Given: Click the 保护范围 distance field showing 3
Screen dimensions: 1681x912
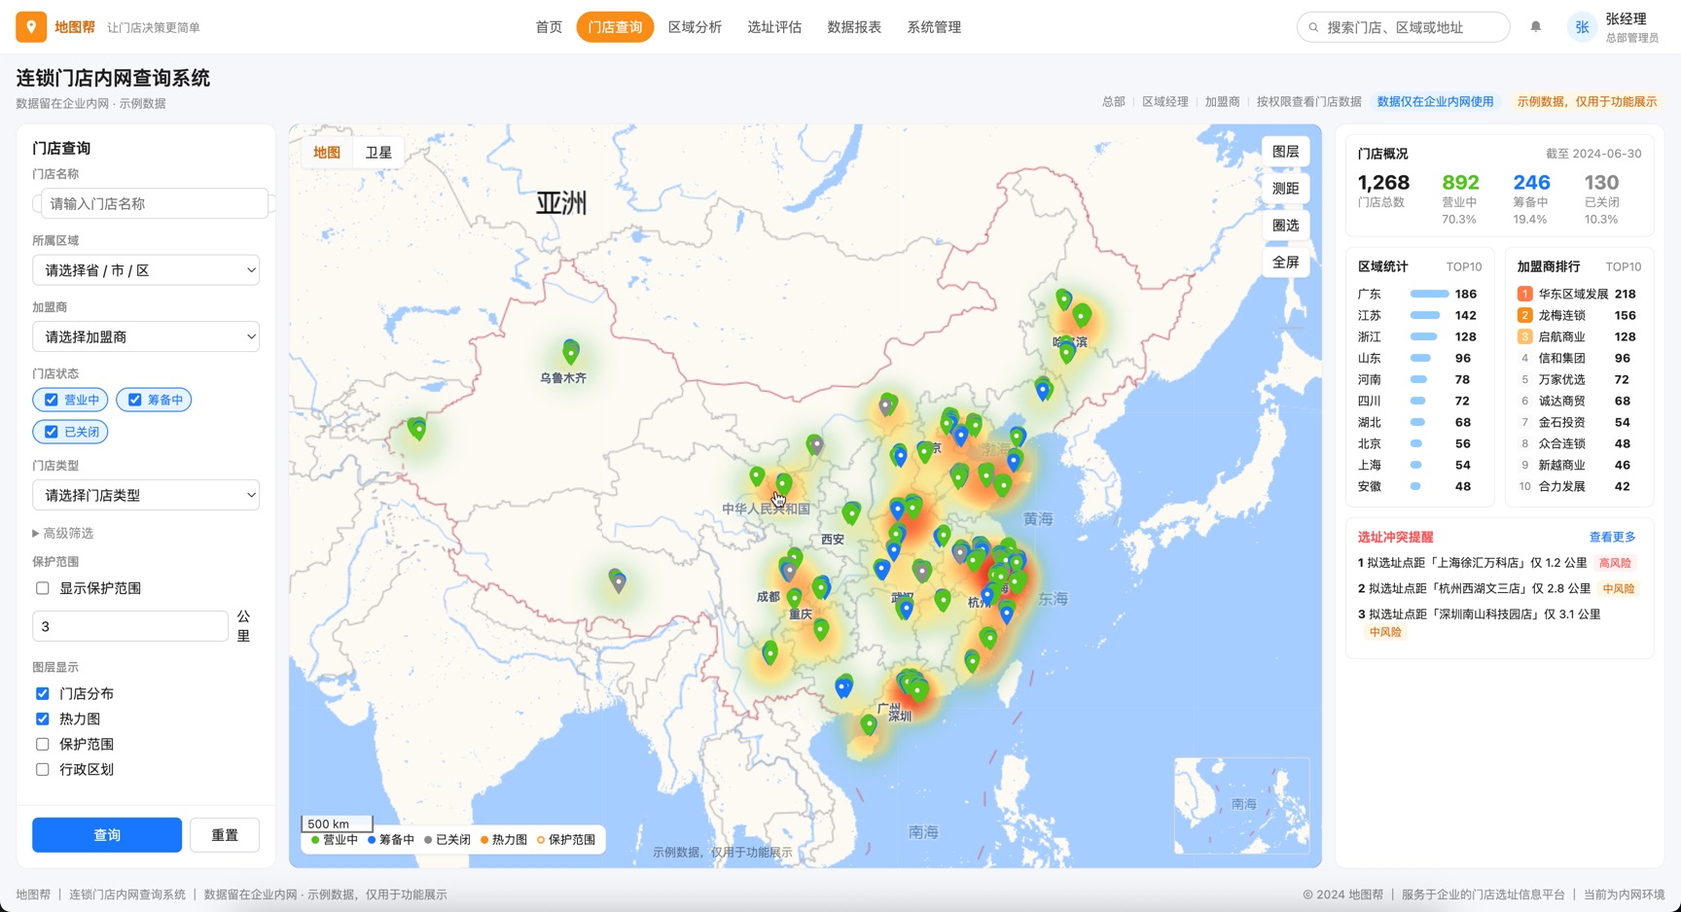Looking at the screenshot, I should [x=130, y=626].
